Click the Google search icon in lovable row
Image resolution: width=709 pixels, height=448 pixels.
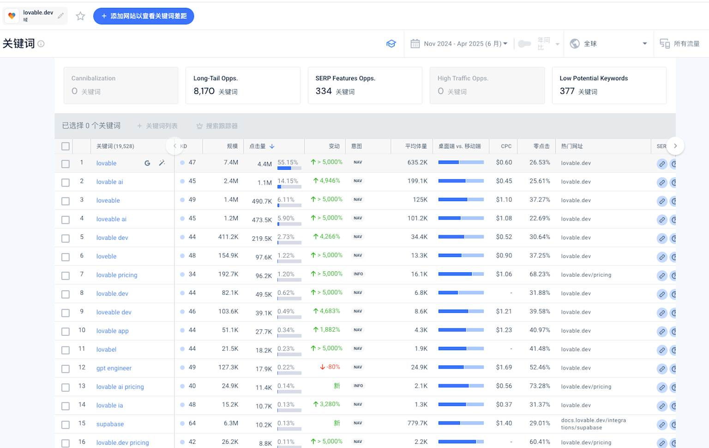click(x=147, y=163)
